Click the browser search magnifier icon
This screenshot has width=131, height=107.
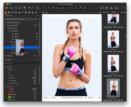(x=122, y=13)
